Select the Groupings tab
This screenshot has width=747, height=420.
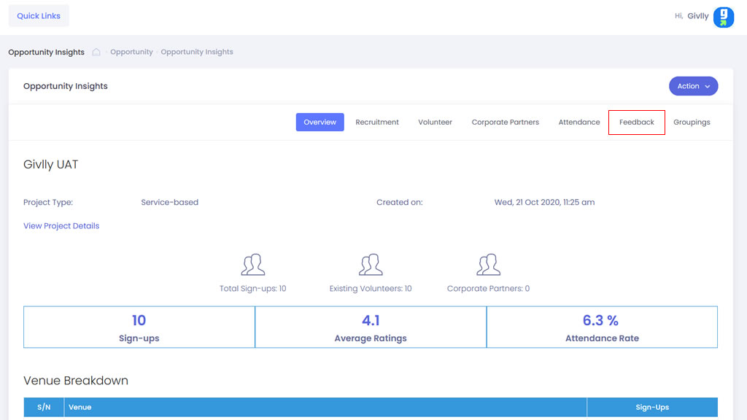(x=692, y=122)
